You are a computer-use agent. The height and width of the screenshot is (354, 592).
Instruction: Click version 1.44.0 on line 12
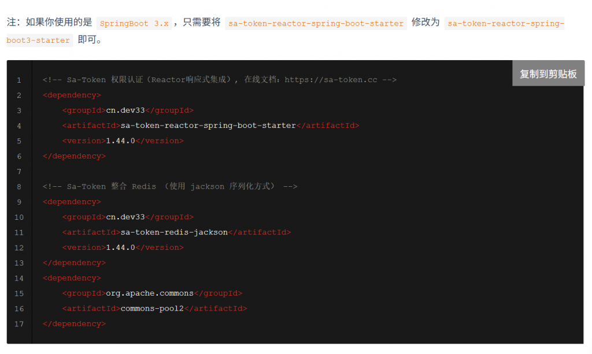(120, 248)
